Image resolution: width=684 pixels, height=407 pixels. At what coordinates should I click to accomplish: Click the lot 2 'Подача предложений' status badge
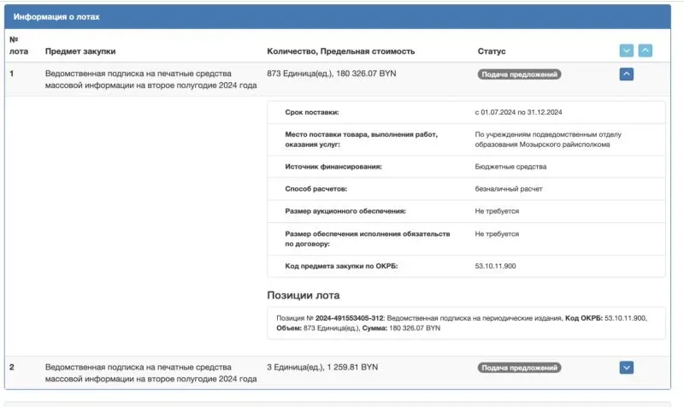click(519, 368)
